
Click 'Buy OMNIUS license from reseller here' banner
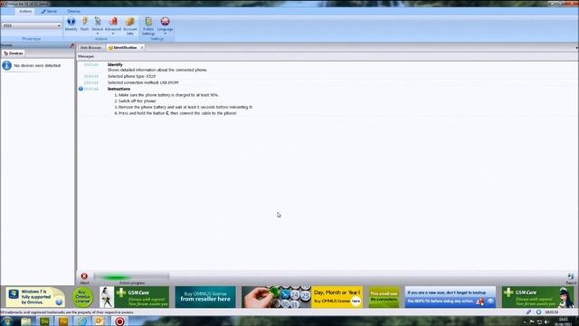pos(205,297)
